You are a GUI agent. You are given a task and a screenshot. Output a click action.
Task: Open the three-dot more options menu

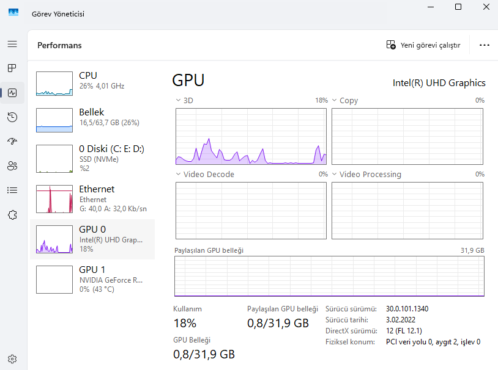point(485,45)
